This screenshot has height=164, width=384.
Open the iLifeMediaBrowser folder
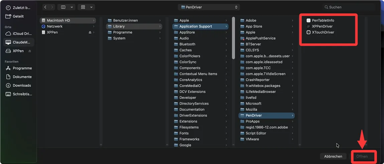[267, 92]
